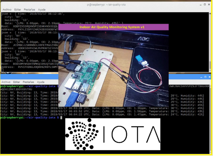Minimize the bottom terminal window
This screenshot has height=156, width=213.
pyautogui.click(x=201, y=77)
